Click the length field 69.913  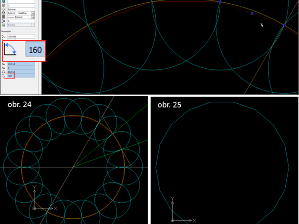click(x=21, y=72)
